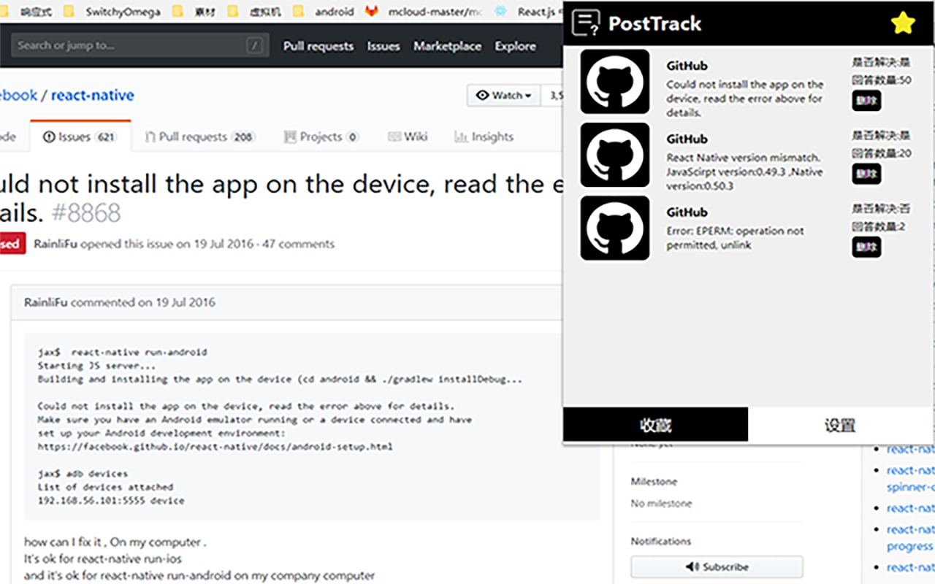Screen dimensions: 935x584
Task: Open SwitchyOmega bookmark folder
Action: click(113, 11)
